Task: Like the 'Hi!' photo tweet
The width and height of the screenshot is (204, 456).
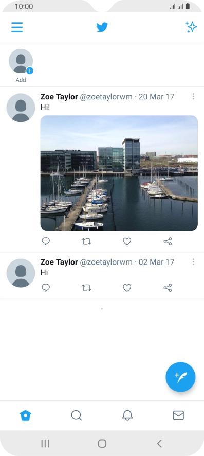Action: click(127, 241)
